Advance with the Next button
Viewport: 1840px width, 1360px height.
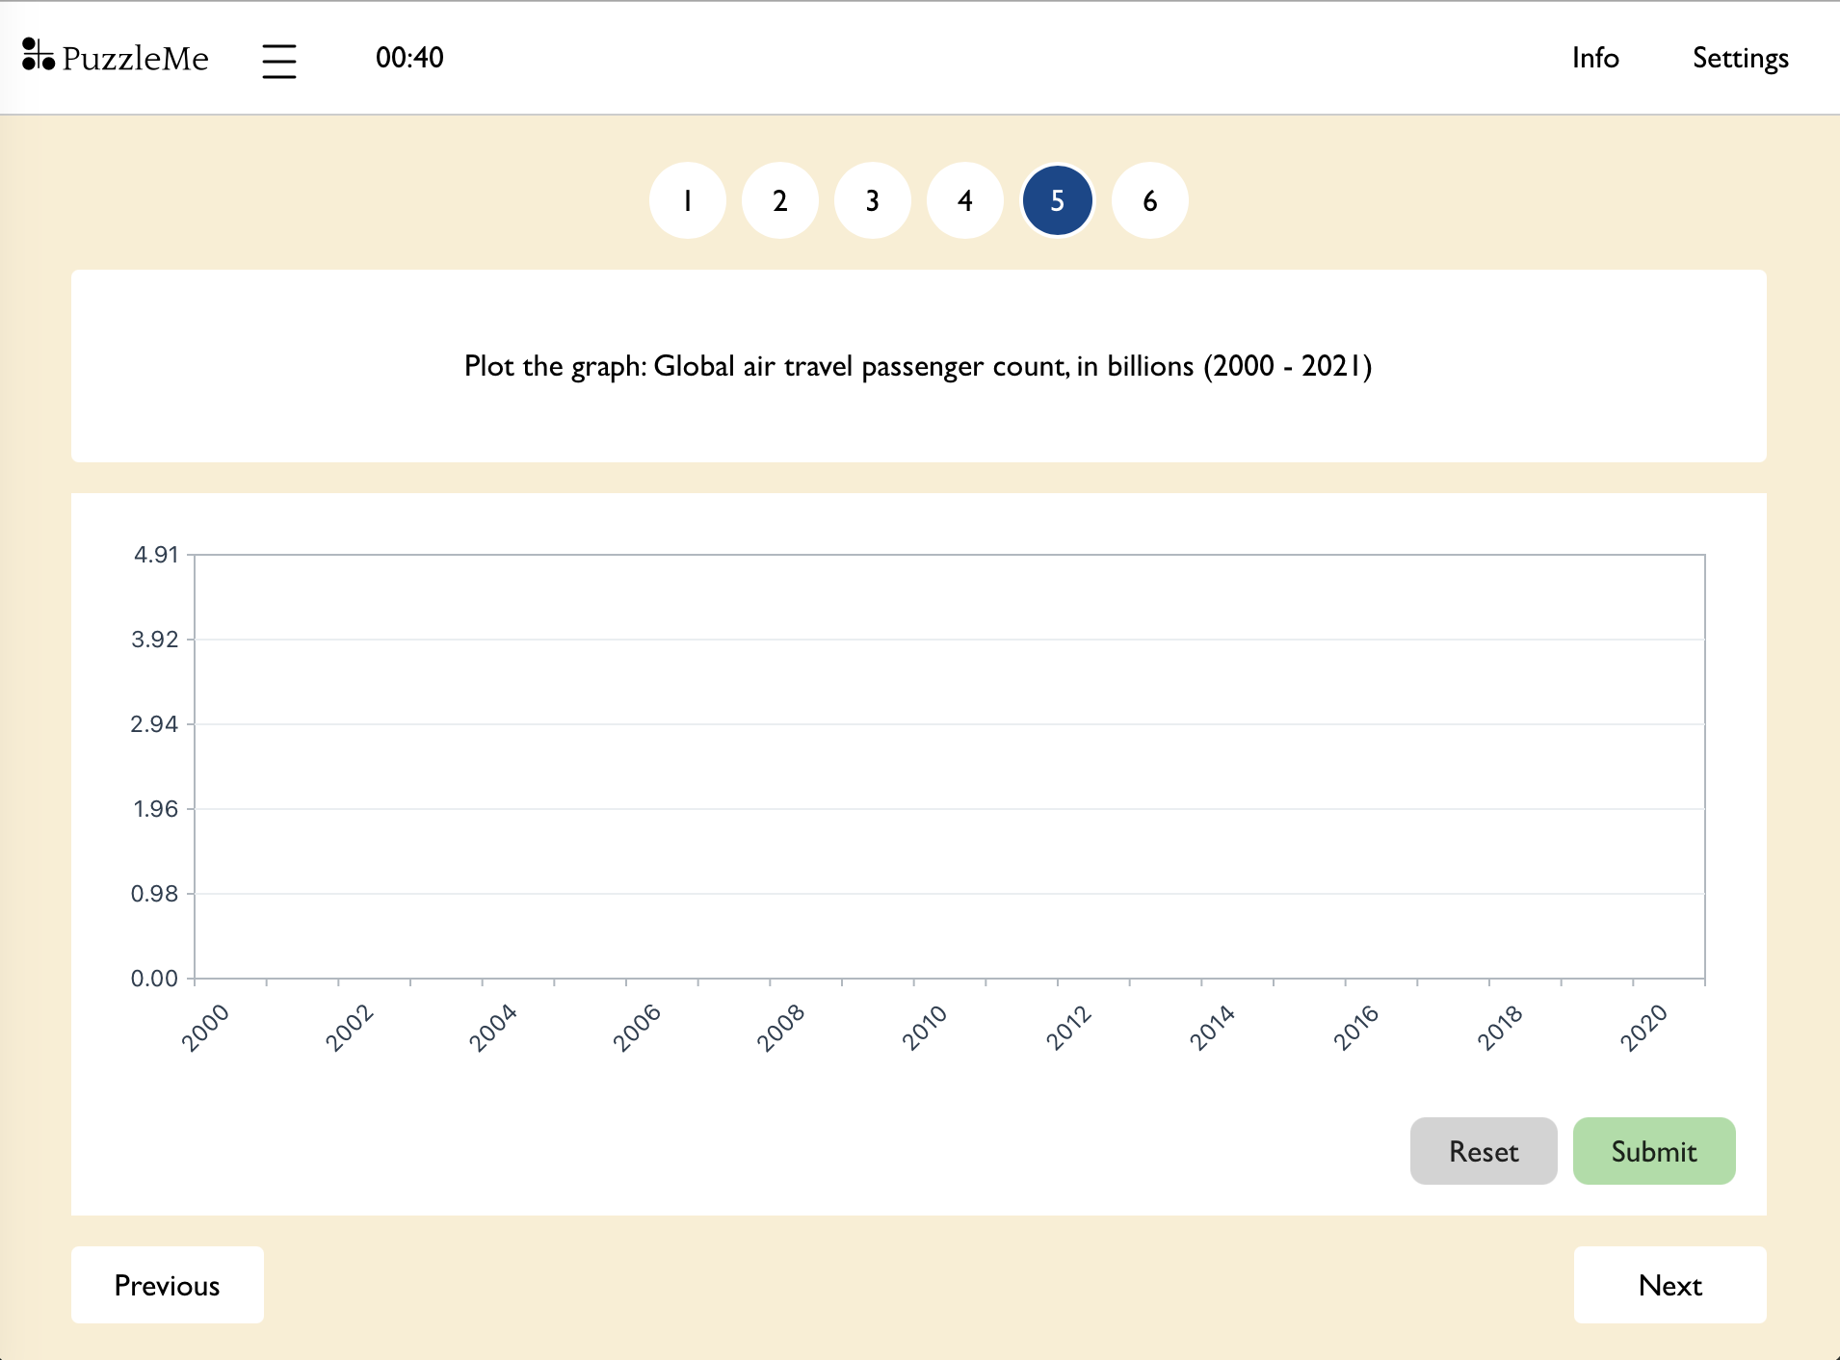click(x=1669, y=1285)
